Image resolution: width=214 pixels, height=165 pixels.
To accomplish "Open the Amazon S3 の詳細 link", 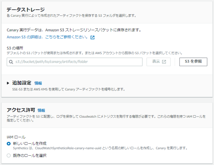I will coord(47,37).
